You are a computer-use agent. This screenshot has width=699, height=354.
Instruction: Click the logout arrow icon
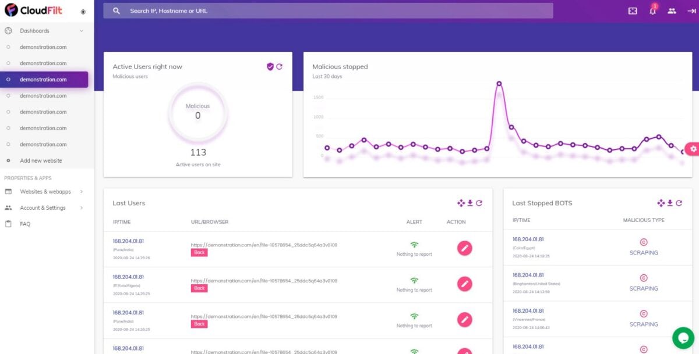click(691, 10)
